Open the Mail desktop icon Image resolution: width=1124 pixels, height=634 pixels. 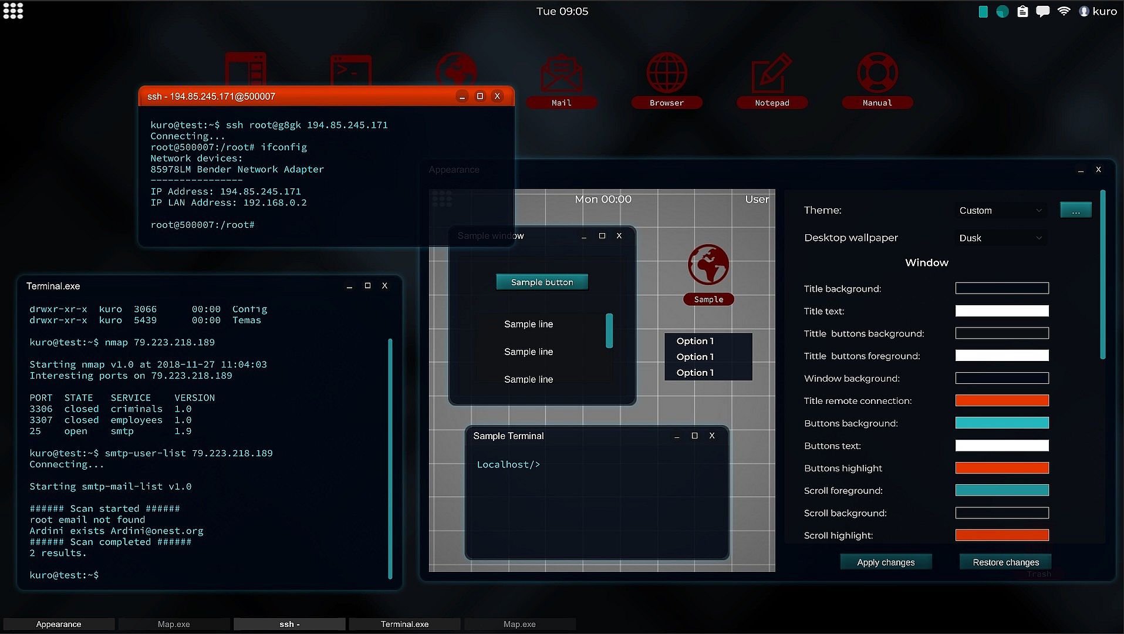pos(561,79)
